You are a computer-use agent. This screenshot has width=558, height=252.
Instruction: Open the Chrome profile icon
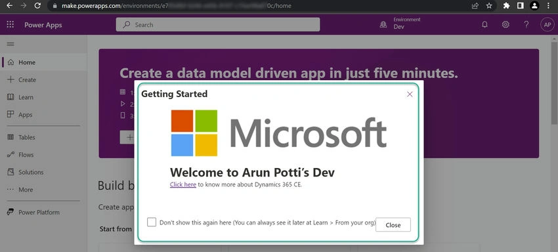pyautogui.click(x=534, y=6)
